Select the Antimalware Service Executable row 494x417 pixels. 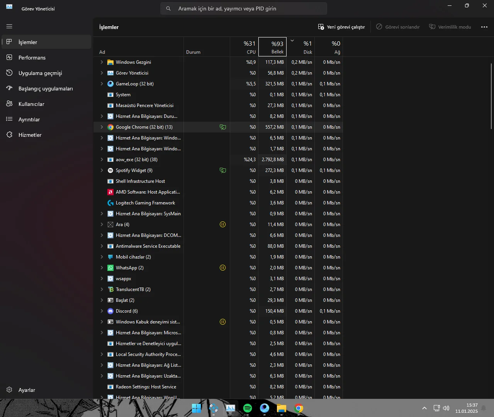coord(218,246)
